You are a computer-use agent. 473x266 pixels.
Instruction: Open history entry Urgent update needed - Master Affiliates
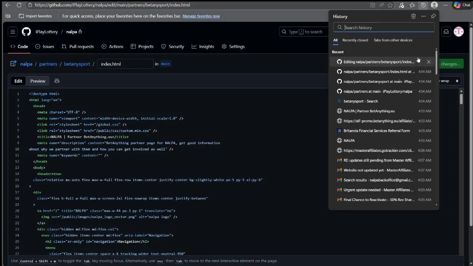tap(383, 190)
